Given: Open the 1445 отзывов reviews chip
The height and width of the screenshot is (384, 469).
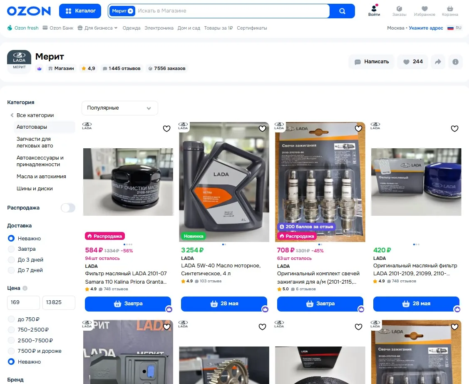Looking at the screenshot, I should point(122,69).
